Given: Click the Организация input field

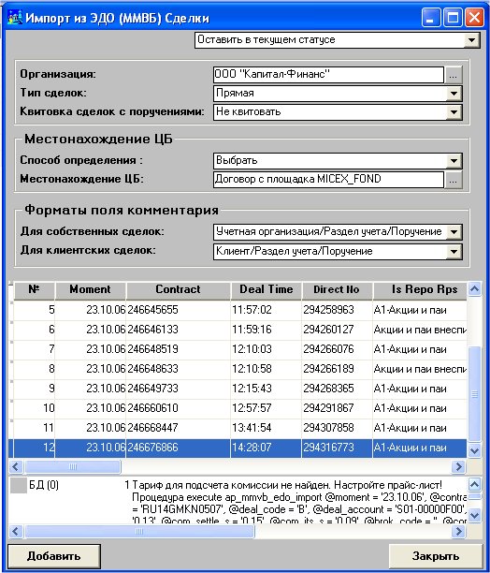Looking at the screenshot, I should [328, 75].
